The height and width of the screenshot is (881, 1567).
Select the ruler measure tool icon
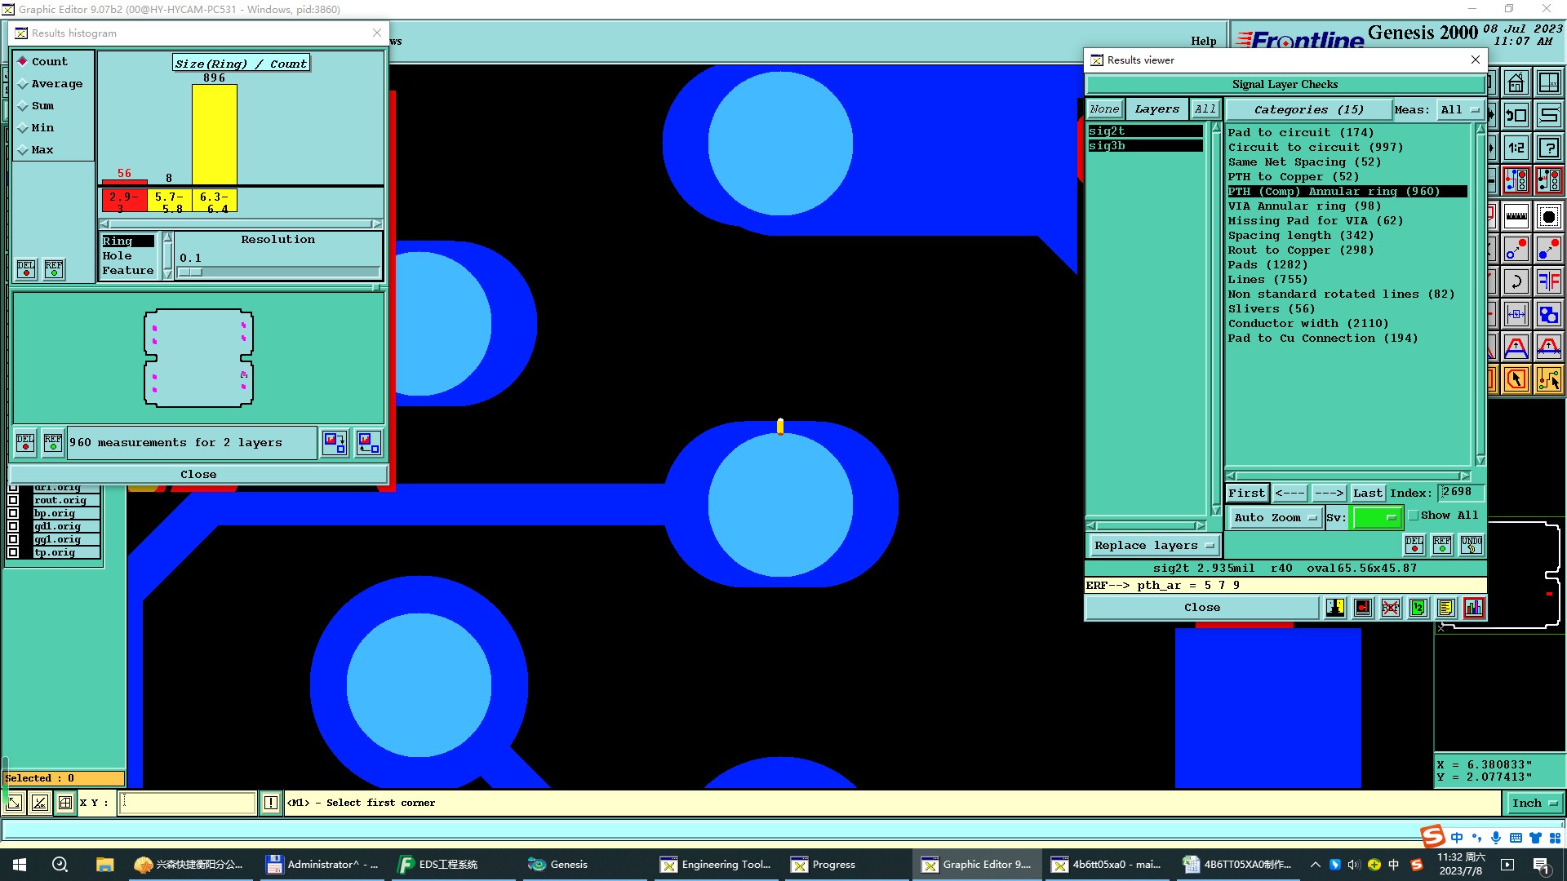1516,216
